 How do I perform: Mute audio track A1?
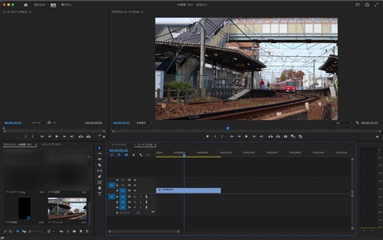[x=135, y=197]
